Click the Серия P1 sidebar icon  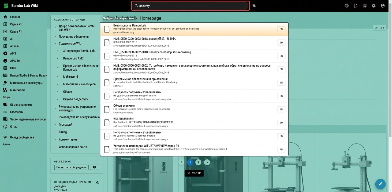5,31
